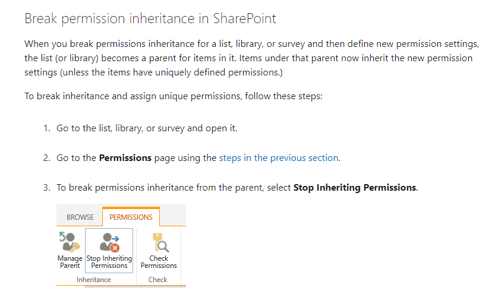
Task: Click the Check Permissions key icon
Action: coord(160,242)
